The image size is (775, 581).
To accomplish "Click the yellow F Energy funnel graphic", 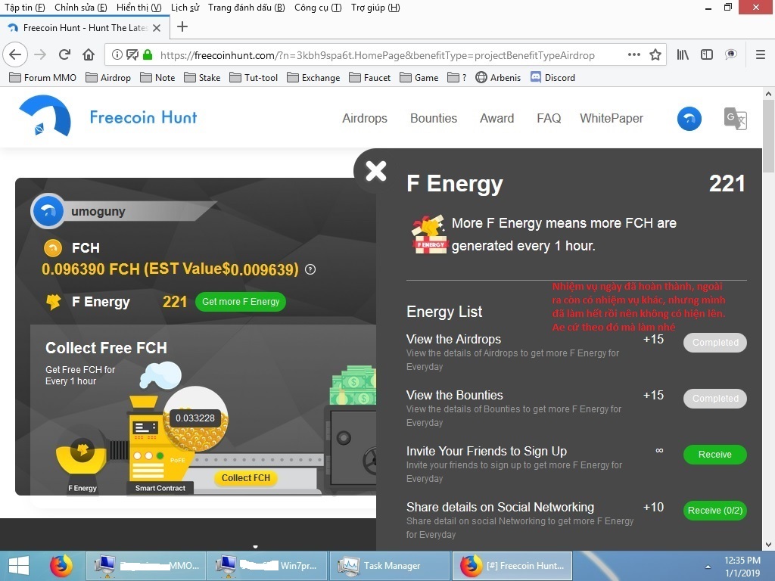I will click(82, 455).
